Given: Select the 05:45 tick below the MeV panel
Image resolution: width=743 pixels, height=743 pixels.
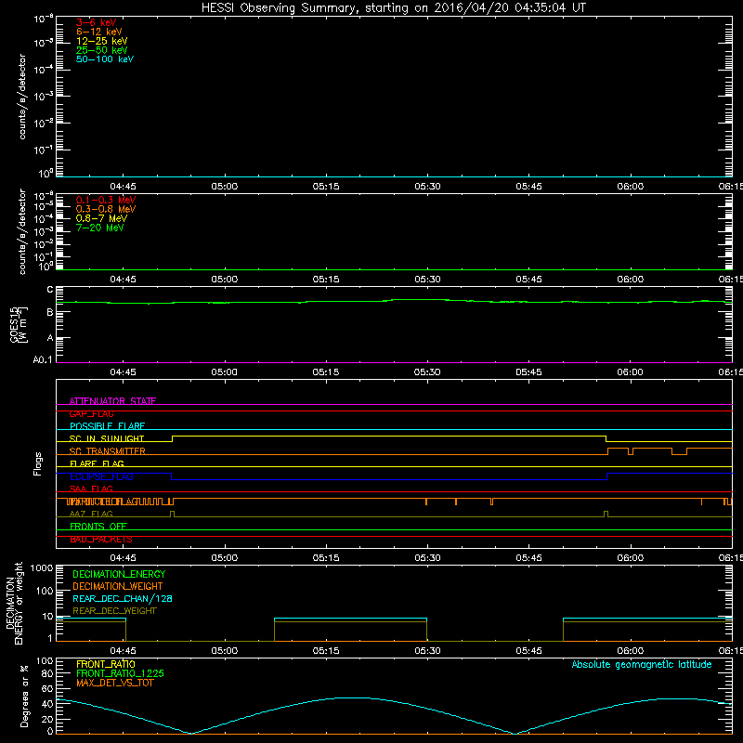Looking at the screenshot, I should [x=528, y=280].
